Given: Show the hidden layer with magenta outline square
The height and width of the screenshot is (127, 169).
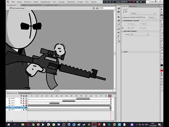Looking at the screenshot, I should click(x=21, y=101).
